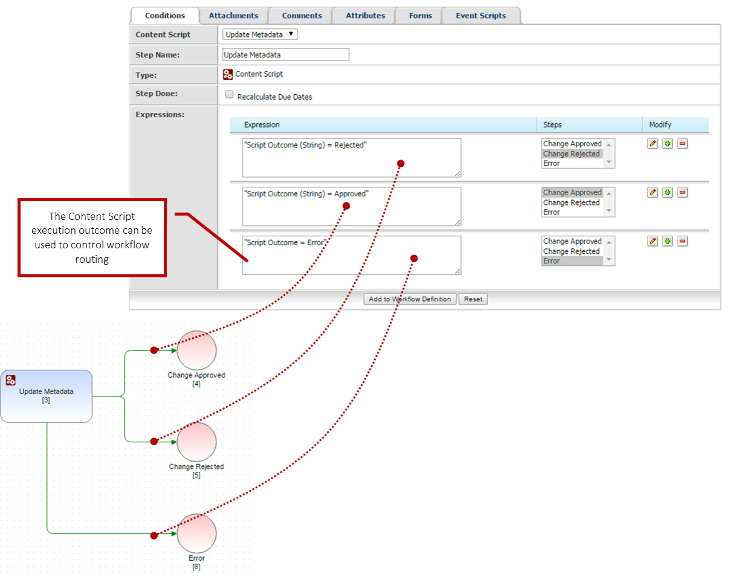This screenshot has height=577, width=730.
Task: Select the Update Metadata workflow step node
Action: click(x=47, y=396)
